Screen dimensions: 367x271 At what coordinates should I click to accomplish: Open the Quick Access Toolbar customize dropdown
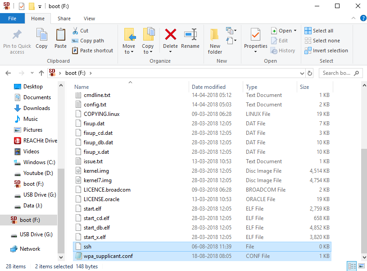point(40,7)
